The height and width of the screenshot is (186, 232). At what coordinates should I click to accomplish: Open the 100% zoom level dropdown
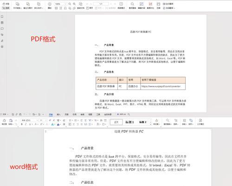pyautogui.click(x=60, y=4)
